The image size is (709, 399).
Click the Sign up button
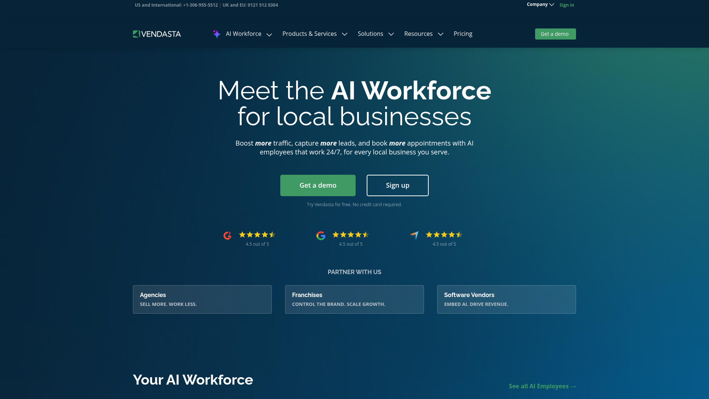tap(397, 185)
